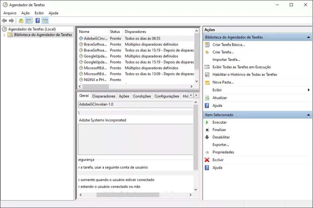313x208 pixels.
Task: Collapse Biblioteca do Agendador actions section
Action: [x=308, y=37]
